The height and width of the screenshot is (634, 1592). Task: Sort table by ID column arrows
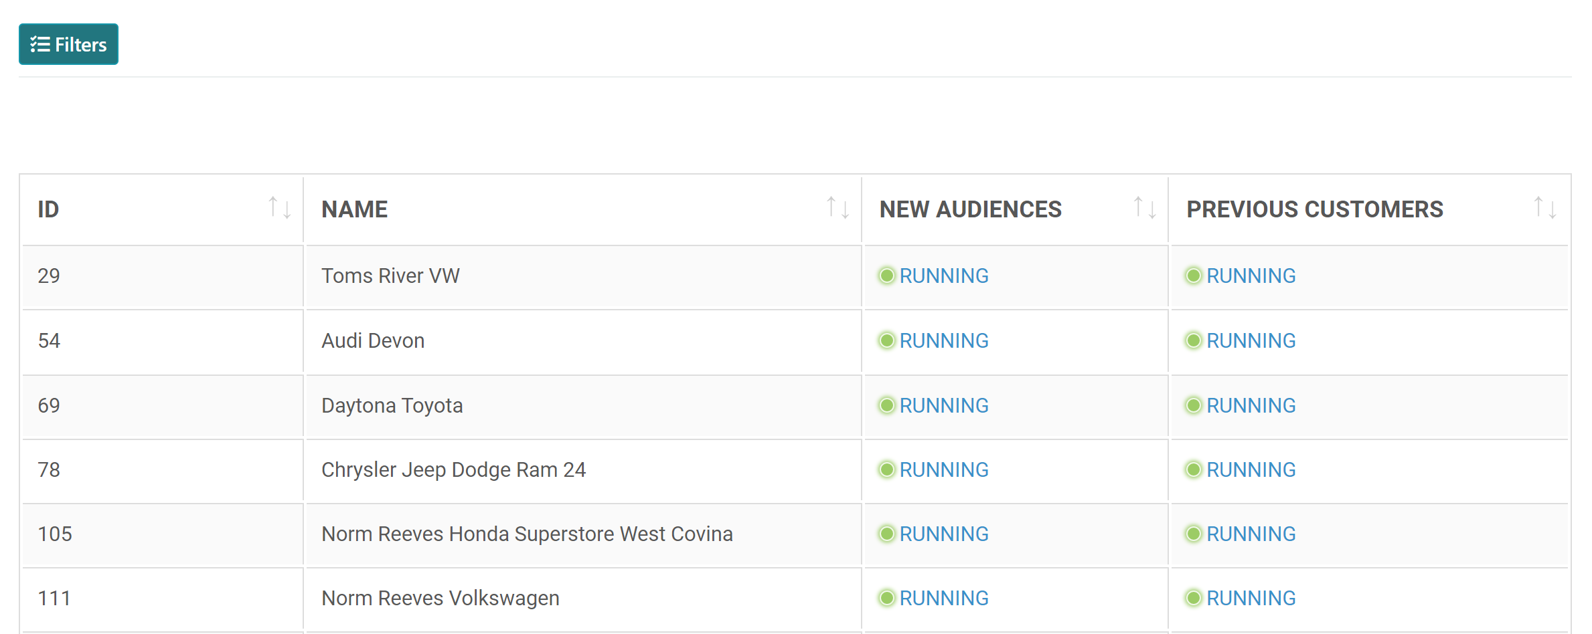tap(279, 208)
